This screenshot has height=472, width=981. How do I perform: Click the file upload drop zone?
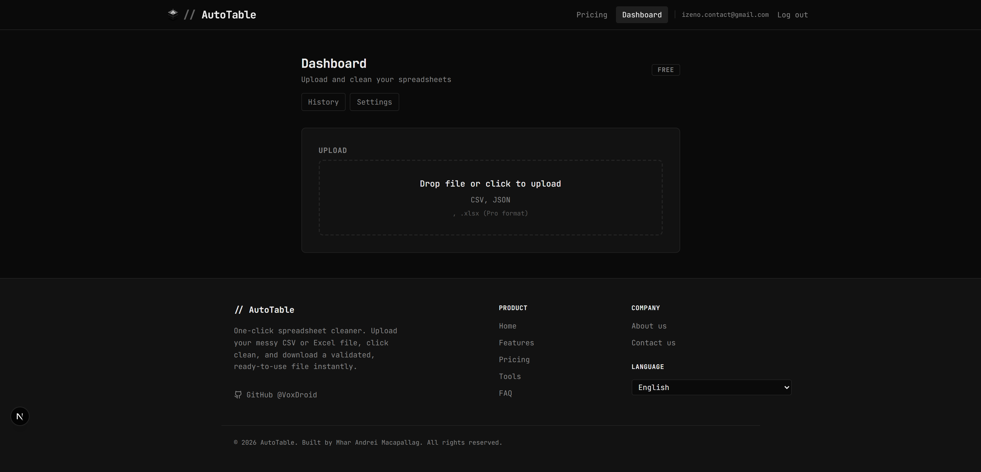click(x=490, y=198)
